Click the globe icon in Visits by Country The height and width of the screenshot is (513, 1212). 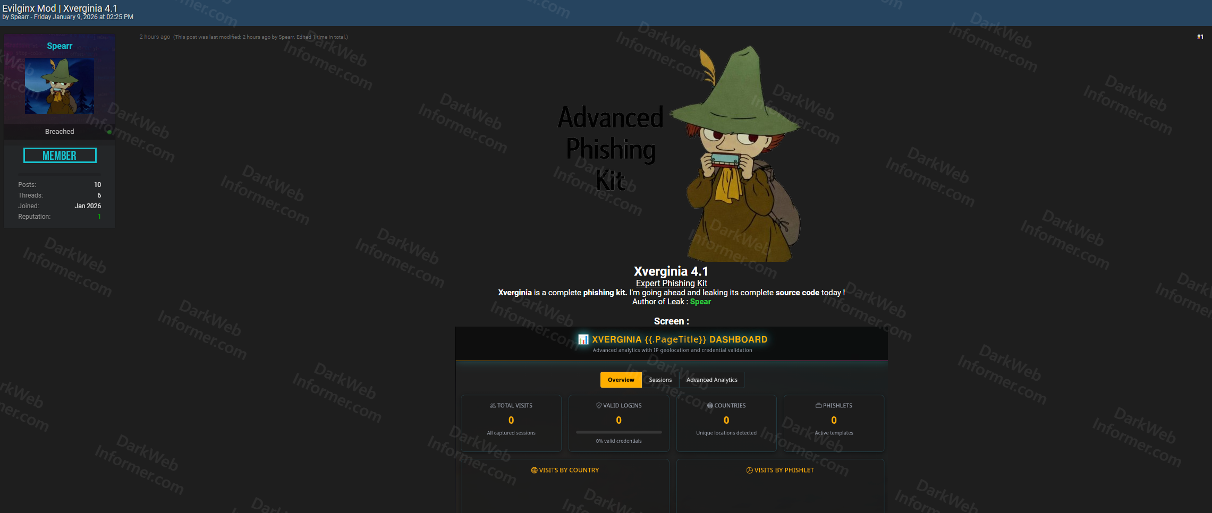point(534,471)
